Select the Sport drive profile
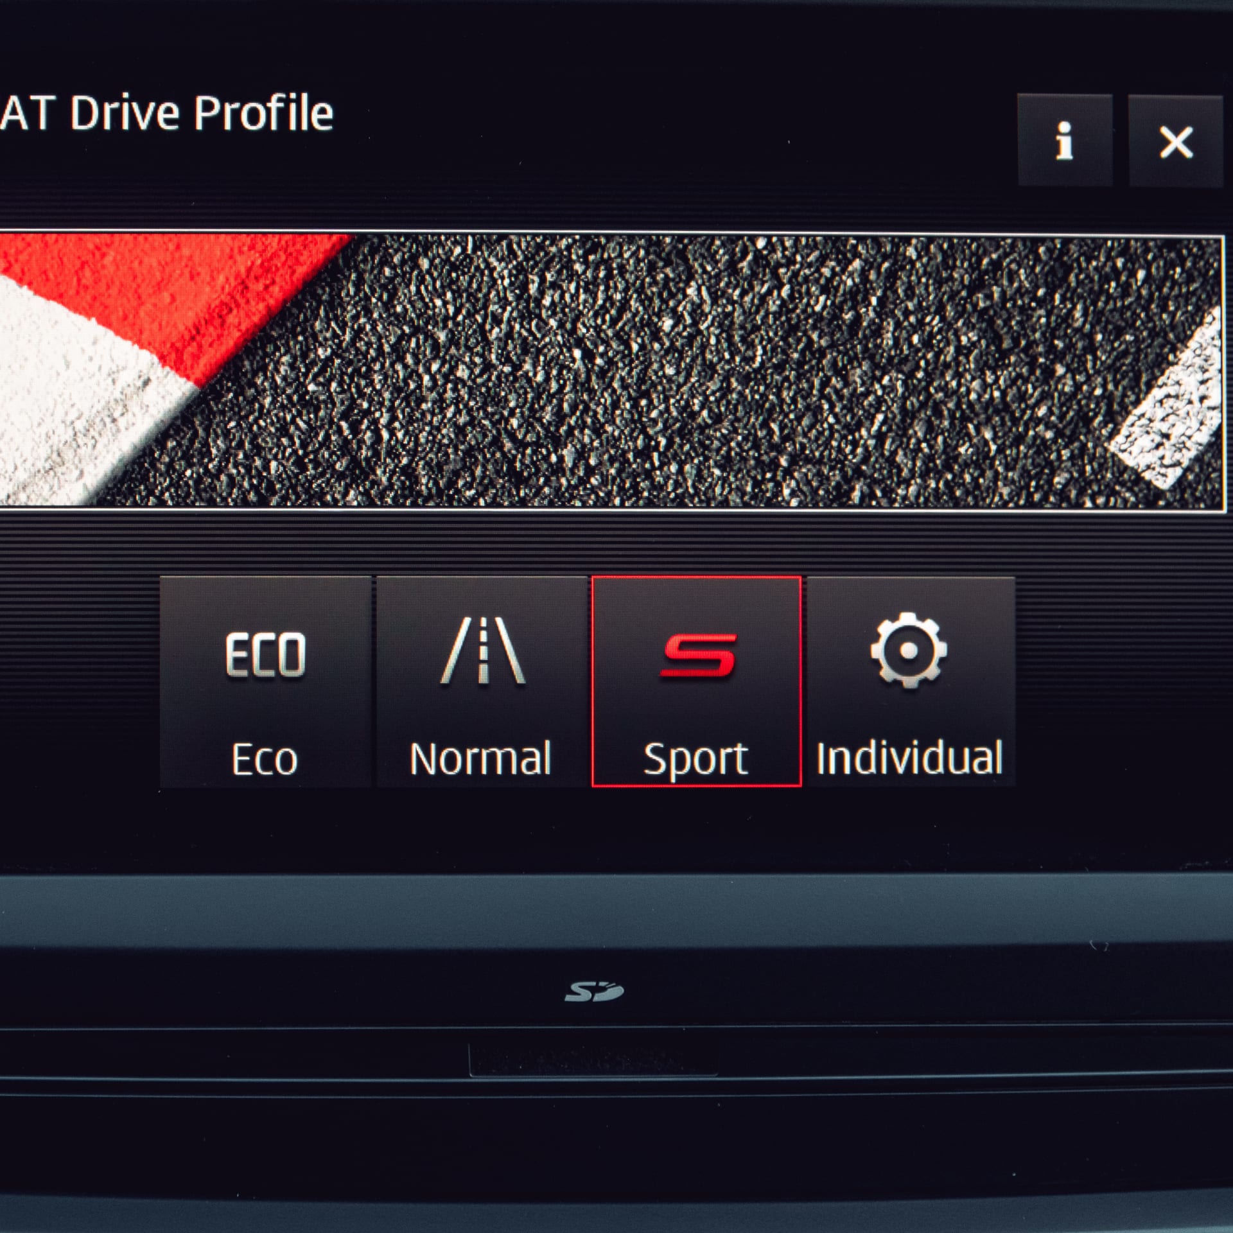This screenshot has height=1233, width=1233. click(696, 681)
